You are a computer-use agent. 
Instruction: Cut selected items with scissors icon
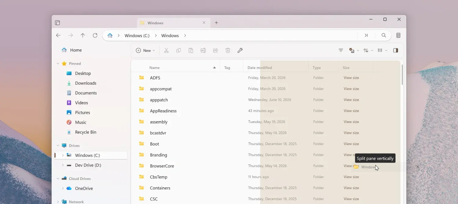tap(166, 50)
